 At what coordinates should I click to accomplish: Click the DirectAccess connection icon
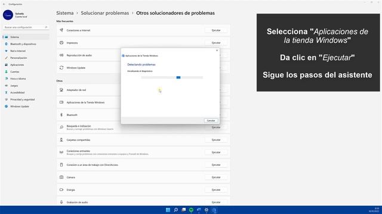(x=61, y=165)
